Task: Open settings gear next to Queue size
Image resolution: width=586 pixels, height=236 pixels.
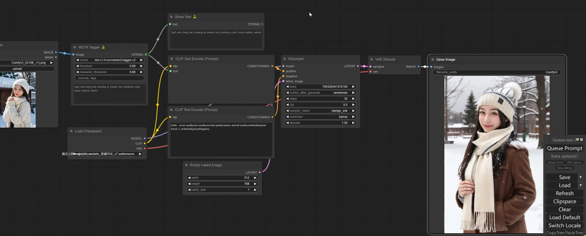Action: click(581, 140)
